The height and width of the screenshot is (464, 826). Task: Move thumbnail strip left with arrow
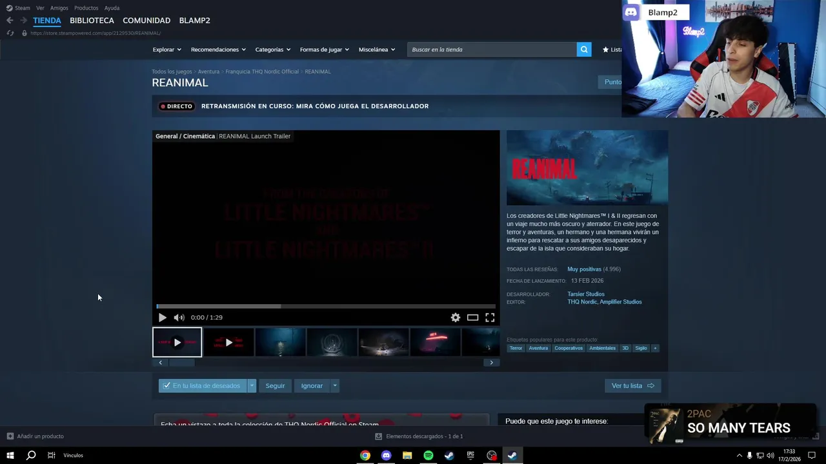pyautogui.click(x=160, y=363)
